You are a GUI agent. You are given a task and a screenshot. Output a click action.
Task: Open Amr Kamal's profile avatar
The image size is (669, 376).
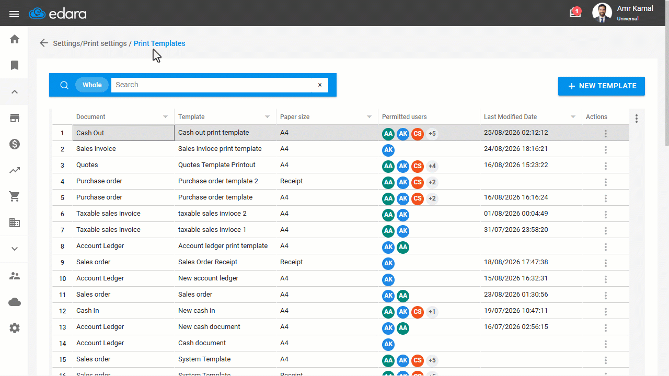point(602,13)
